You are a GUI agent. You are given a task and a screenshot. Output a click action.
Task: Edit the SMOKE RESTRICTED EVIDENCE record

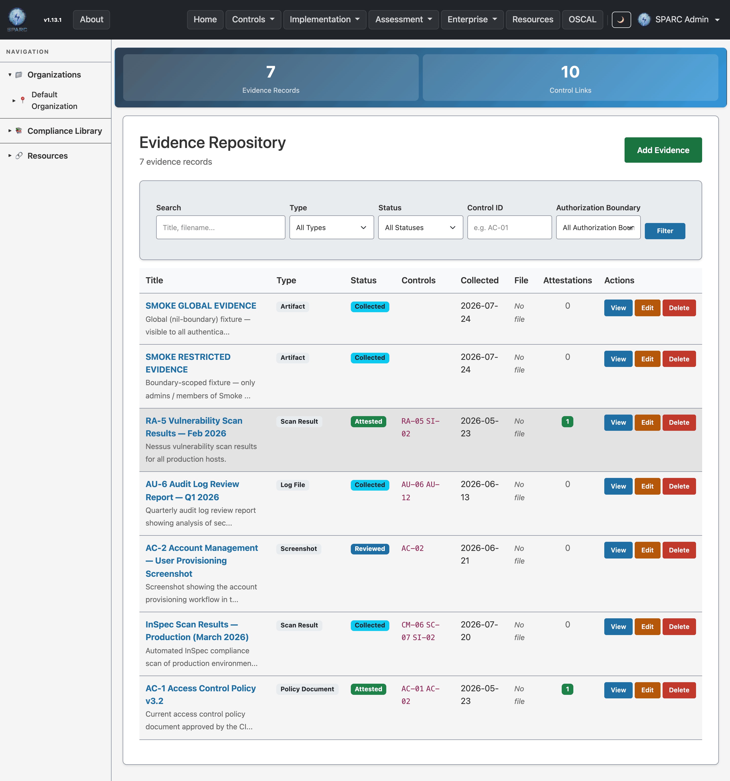[647, 359]
